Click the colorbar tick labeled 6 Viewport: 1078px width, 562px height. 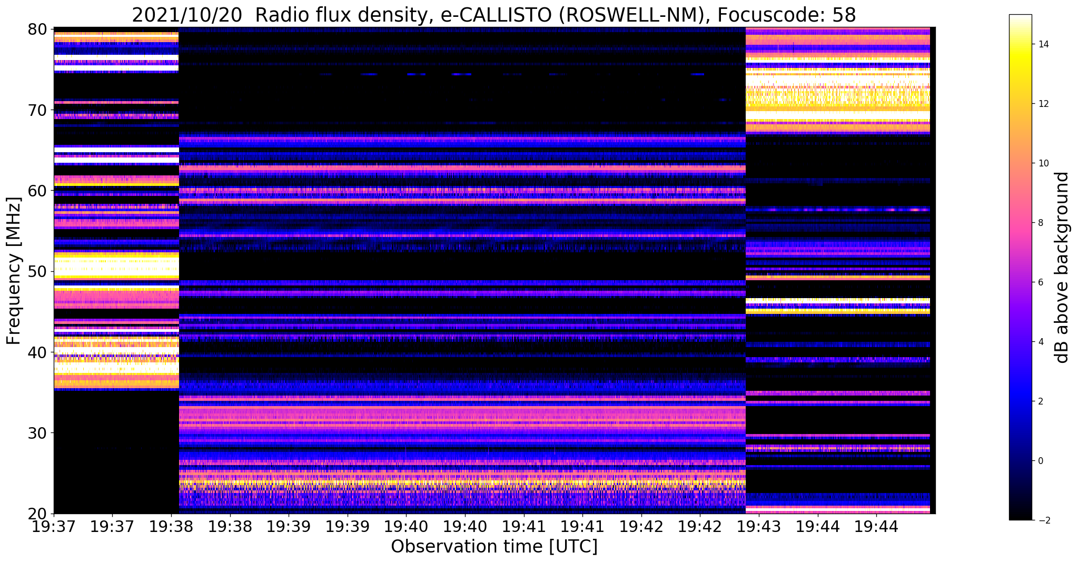1041,282
